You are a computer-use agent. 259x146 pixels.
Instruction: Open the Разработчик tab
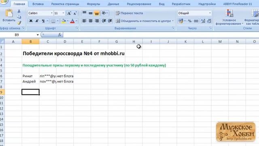[x=181, y=4]
